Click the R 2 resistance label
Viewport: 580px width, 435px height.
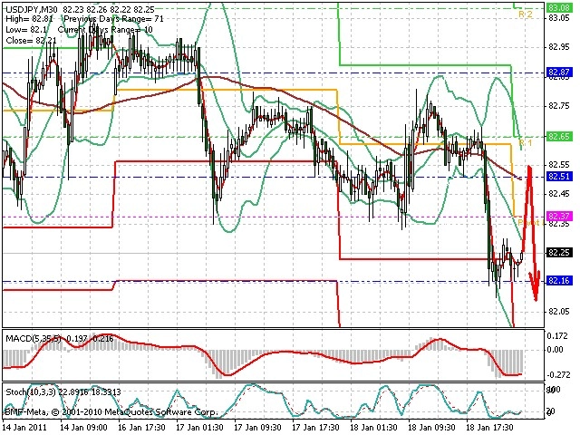point(526,14)
